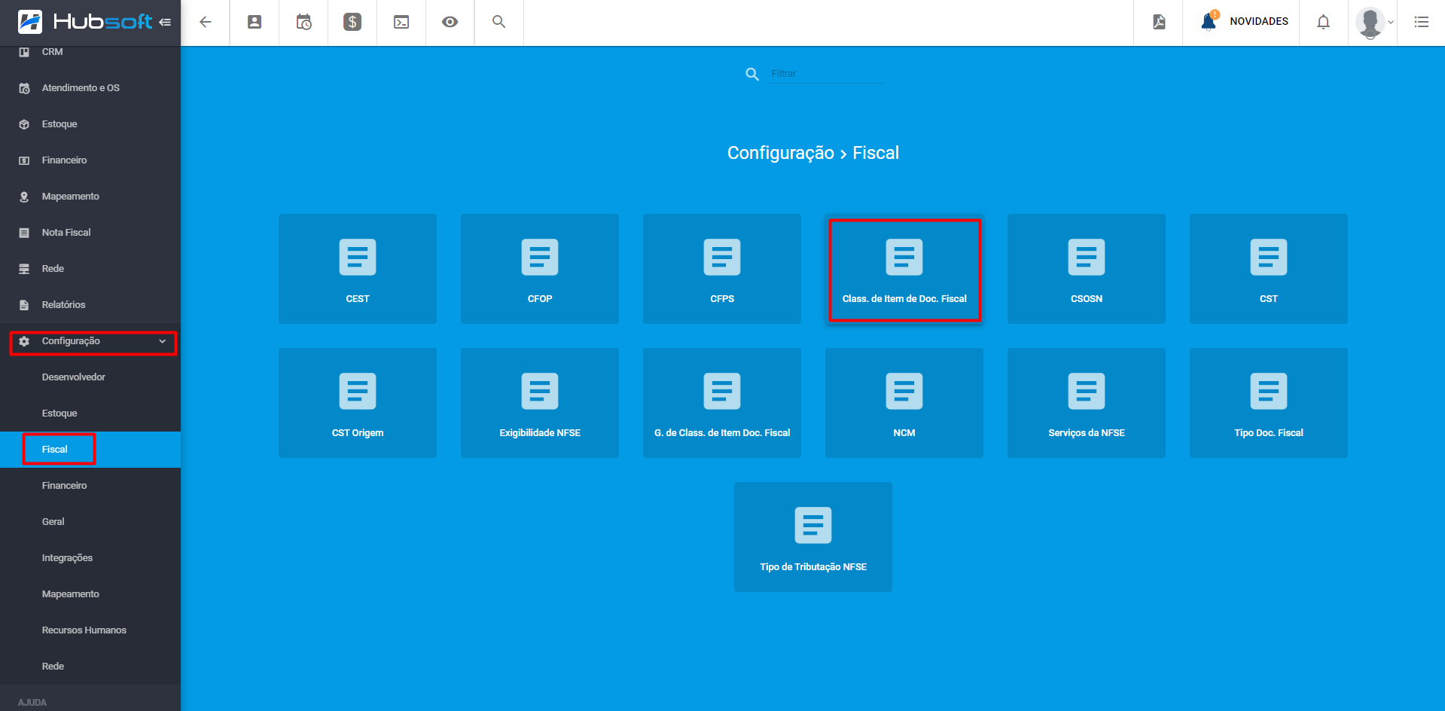Open CRM in the sidebar
Image resolution: width=1445 pixels, height=711 pixels.
(x=90, y=52)
